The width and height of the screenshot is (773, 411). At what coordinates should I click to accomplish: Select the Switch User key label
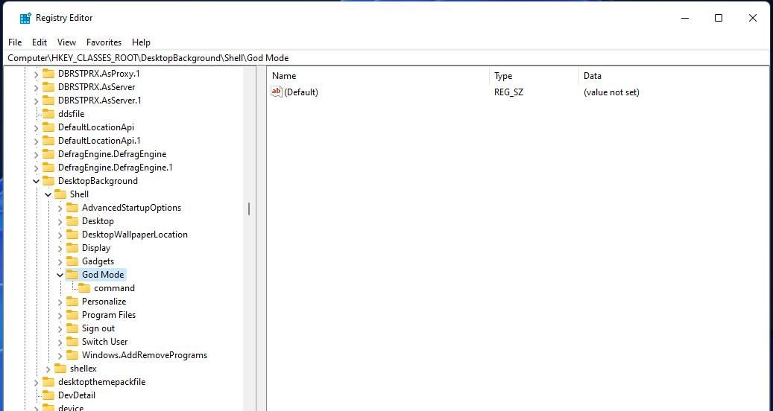[104, 342]
